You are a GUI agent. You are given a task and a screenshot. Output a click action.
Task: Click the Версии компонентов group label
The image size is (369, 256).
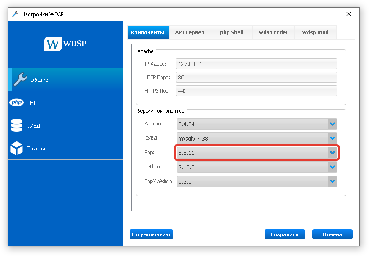click(x=161, y=111)
